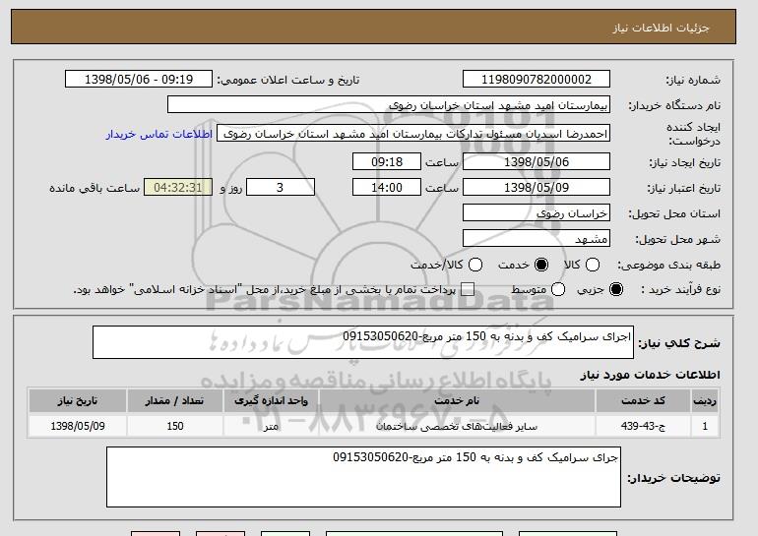
Task: Select the متوسط purchase type radio
Action: 558,289
